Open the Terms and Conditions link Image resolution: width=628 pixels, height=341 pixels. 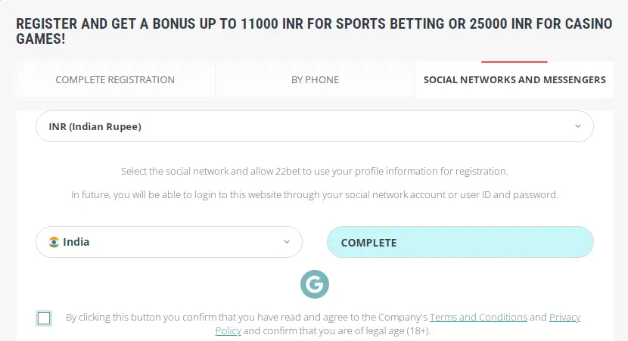pyautogui.click(x=478, y=318)
